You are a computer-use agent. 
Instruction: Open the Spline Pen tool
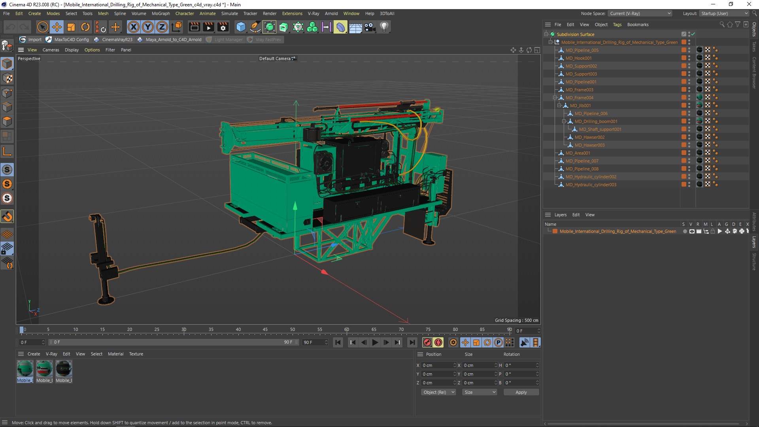coord(255,27)
